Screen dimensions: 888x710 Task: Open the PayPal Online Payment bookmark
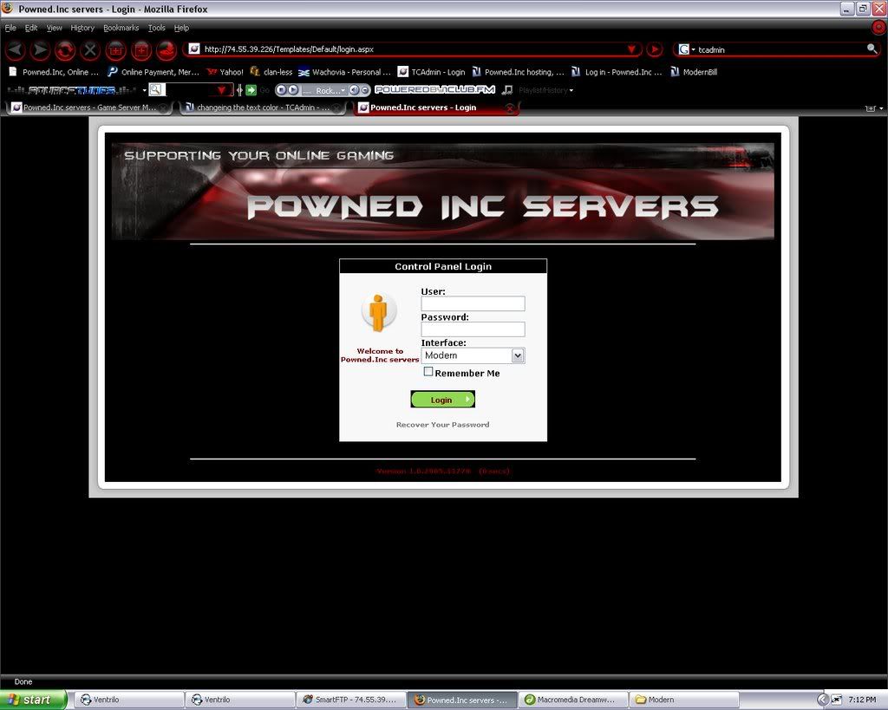point(153,72)
